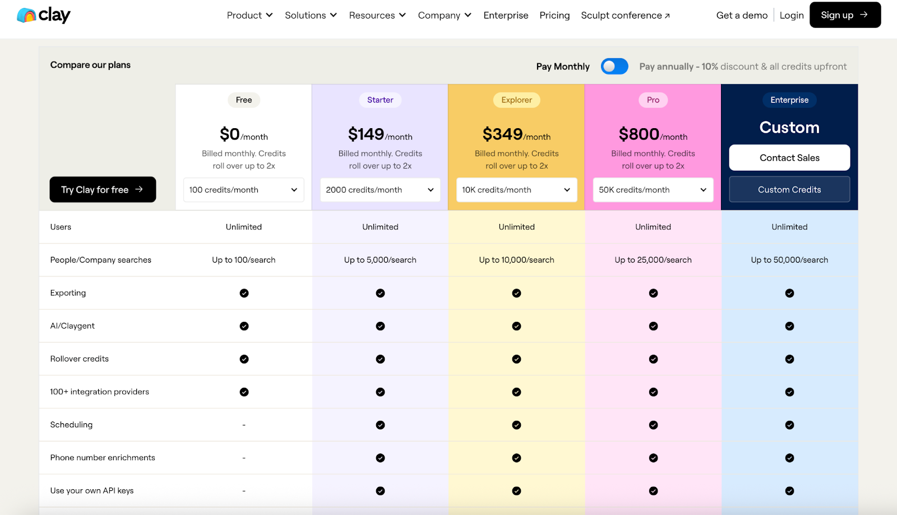Click the 'Phone number enrichments' row label
The width and height of the screenshot is (897, 515).
(103, 457)
